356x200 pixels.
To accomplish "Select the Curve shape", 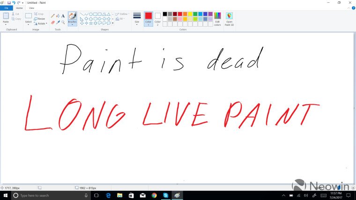I will coord(86,14).
